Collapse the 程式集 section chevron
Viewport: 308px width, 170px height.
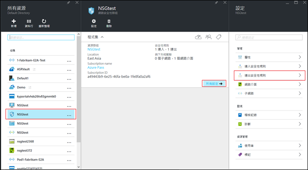click(102, 37)
